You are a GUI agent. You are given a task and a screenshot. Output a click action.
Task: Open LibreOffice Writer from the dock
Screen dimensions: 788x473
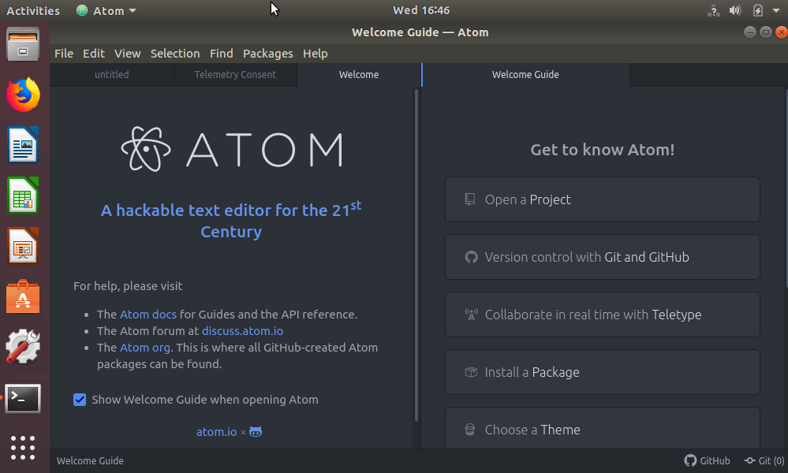(x=23, y=145)
